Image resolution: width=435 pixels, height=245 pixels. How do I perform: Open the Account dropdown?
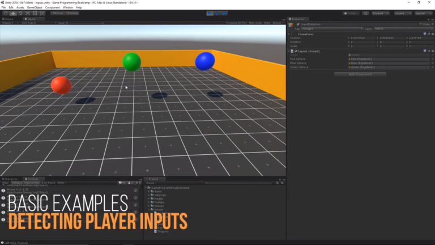pyautogui.click(x=381, y=14)
